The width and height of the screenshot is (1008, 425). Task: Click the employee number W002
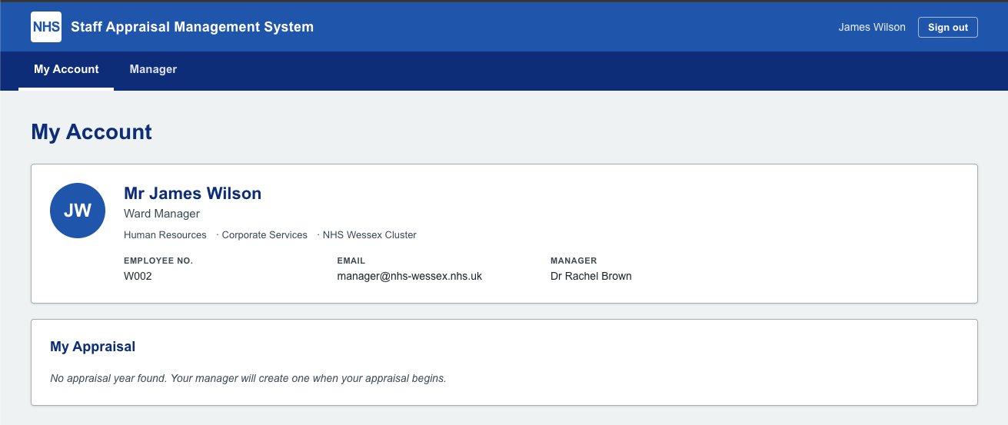pos(138,276)
